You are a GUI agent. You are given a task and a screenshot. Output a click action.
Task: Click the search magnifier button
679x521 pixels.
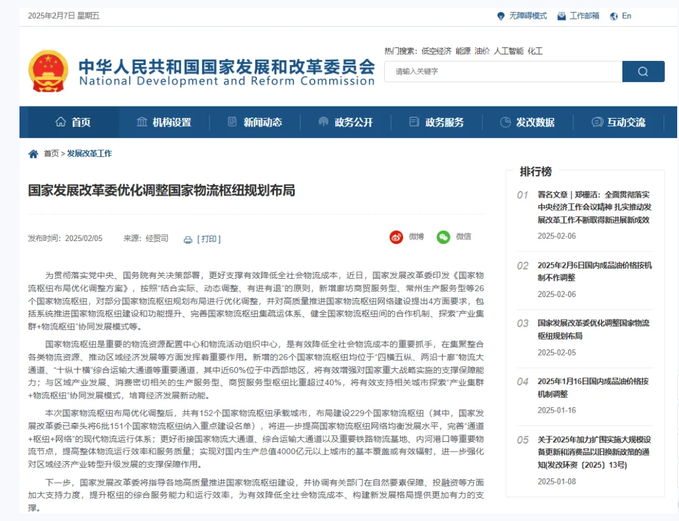642,72
